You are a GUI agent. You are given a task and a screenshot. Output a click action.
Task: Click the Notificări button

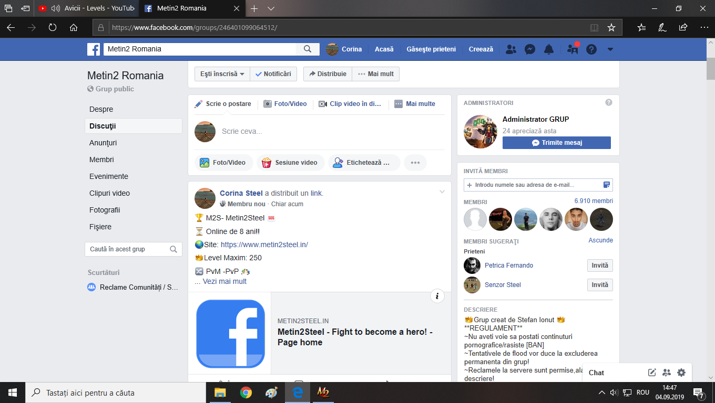point(273,74)
